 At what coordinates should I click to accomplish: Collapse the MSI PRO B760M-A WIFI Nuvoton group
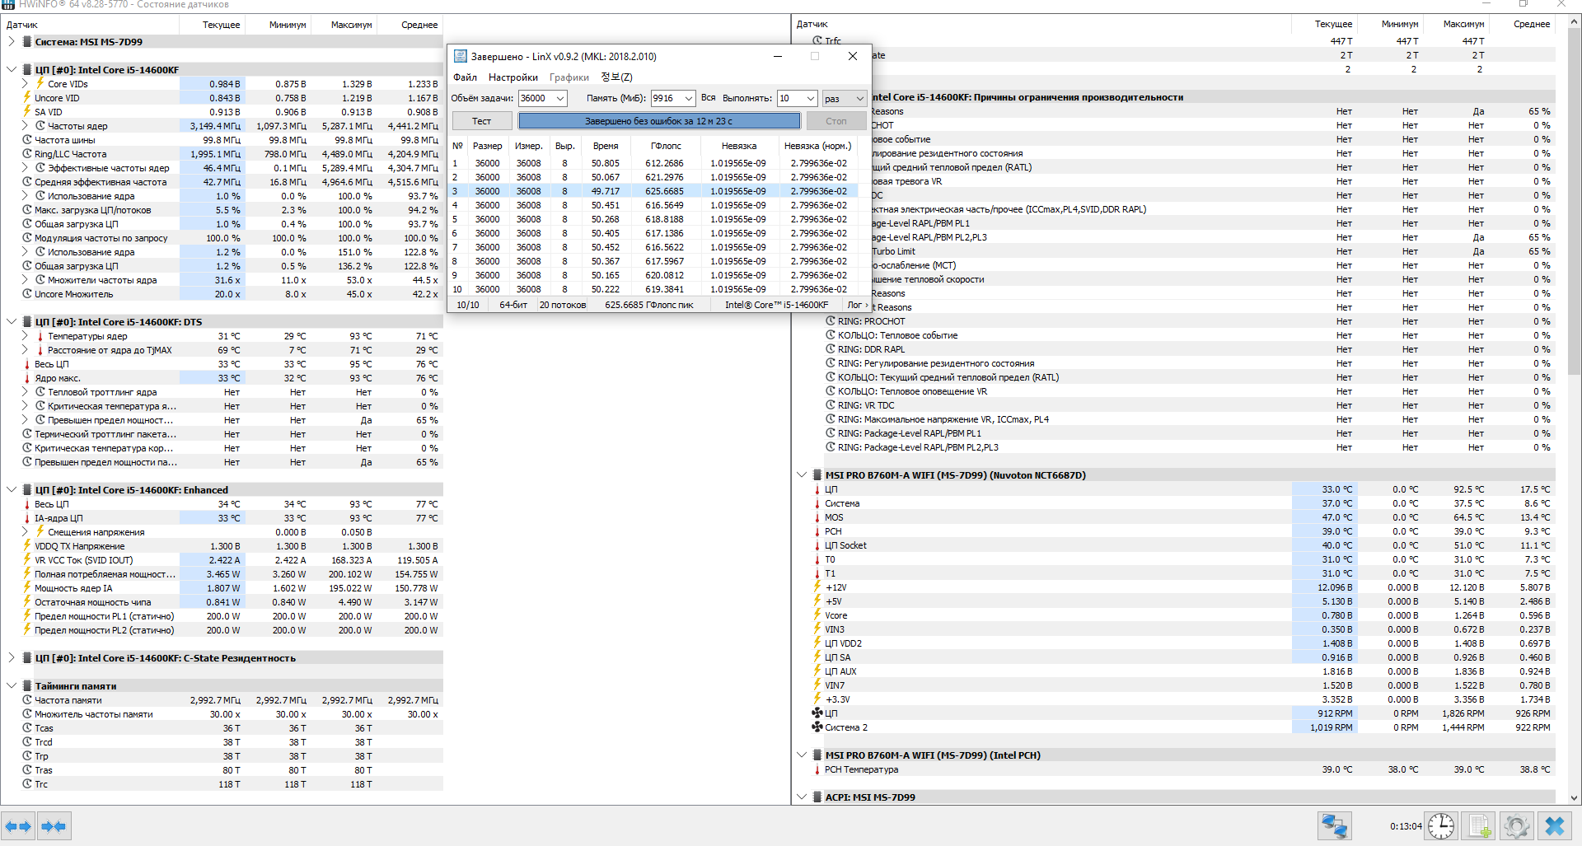coord(802,475)
